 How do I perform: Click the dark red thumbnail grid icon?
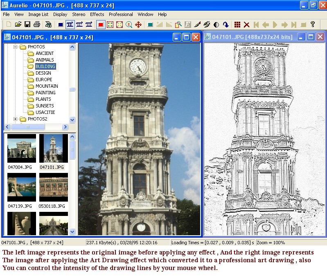[237, 25]
